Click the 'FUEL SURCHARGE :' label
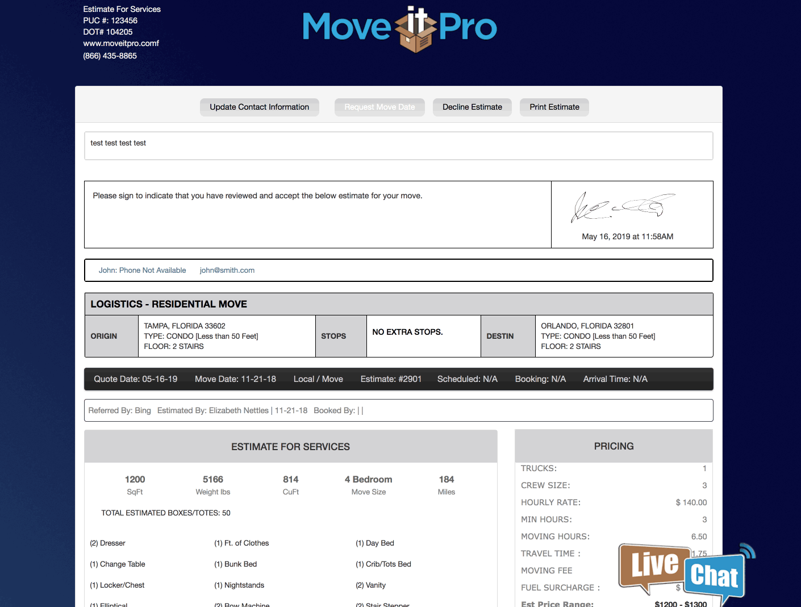Screen dimensions: 801x607 561,588
